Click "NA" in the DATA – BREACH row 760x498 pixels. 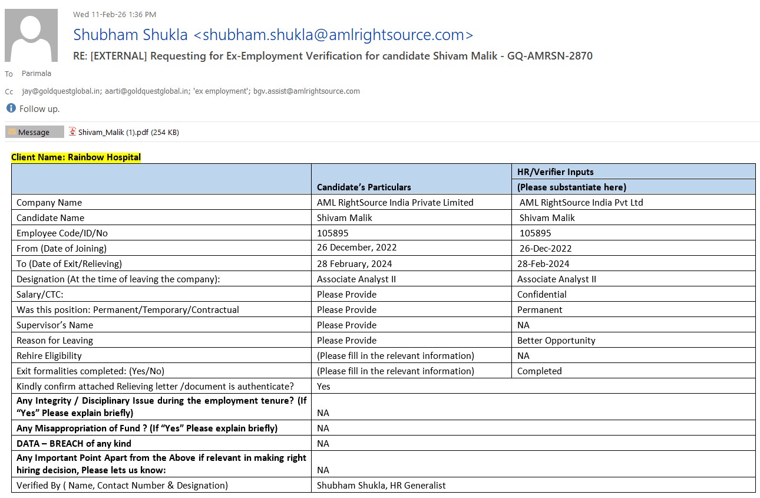tap(323, 443)
